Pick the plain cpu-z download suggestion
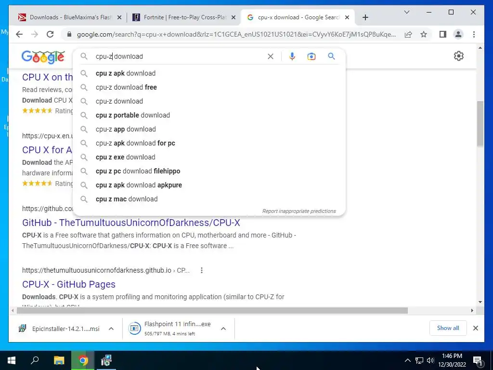Viewport: 493px width, 370px height. 209,101
